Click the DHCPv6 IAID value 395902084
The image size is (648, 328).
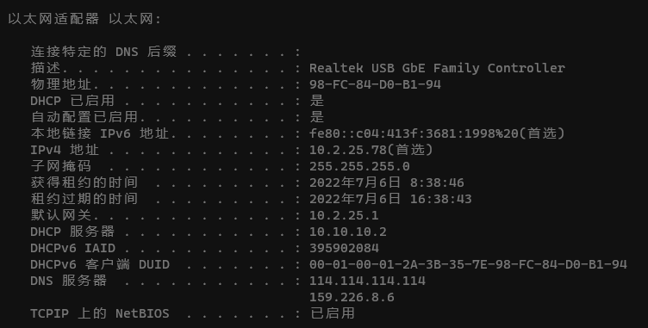[344, 248]
